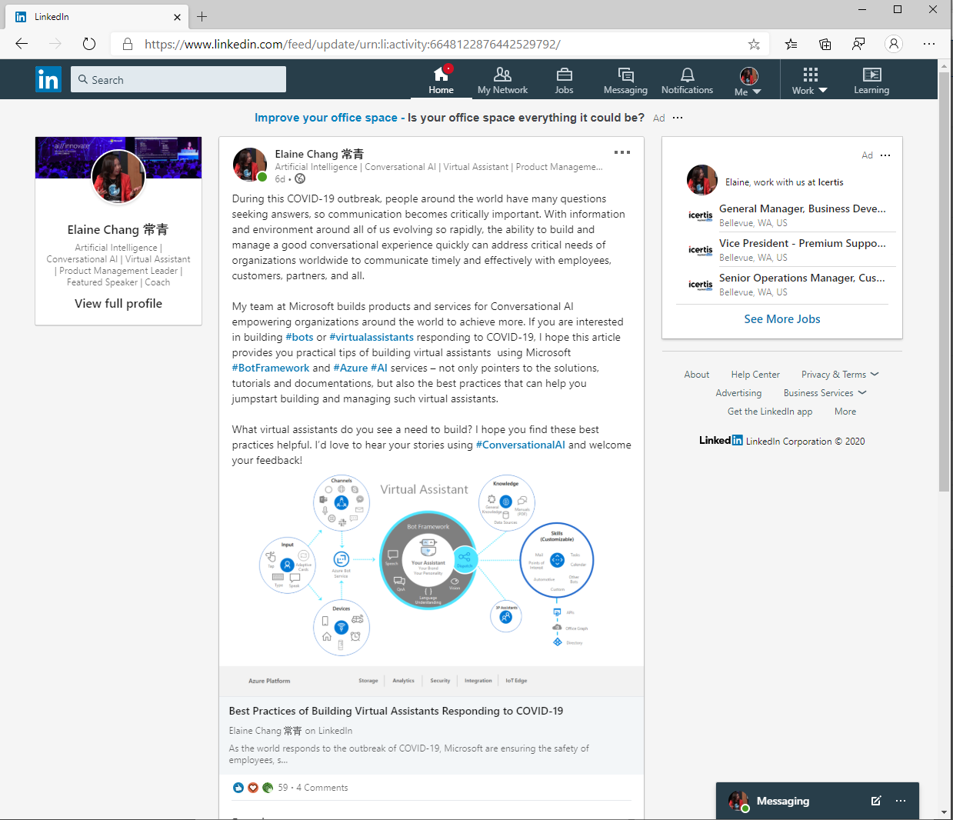The height and width of the screenshot is (820, 953).
Task: Open the #Azure hashtag
Action: click(350, 368)
